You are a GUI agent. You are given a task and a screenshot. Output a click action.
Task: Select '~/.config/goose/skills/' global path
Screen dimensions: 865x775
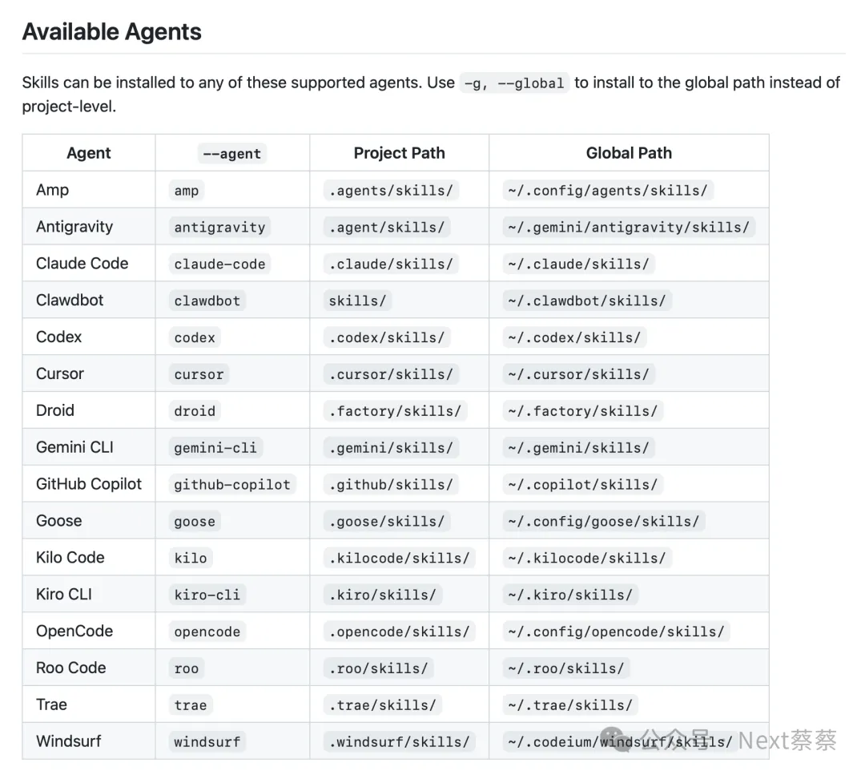point(603,521)
